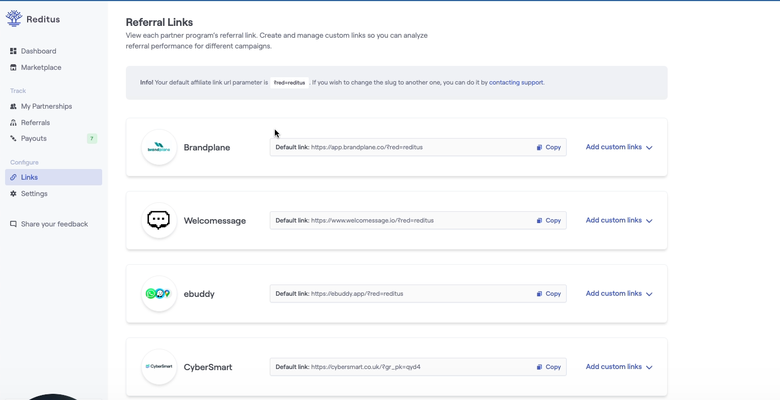Click the copy icon beside Brandplane's link
The image size is (780, 400).
point(539,147)
